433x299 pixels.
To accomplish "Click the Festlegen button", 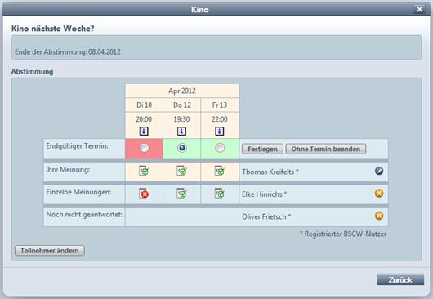I will 262,149.
